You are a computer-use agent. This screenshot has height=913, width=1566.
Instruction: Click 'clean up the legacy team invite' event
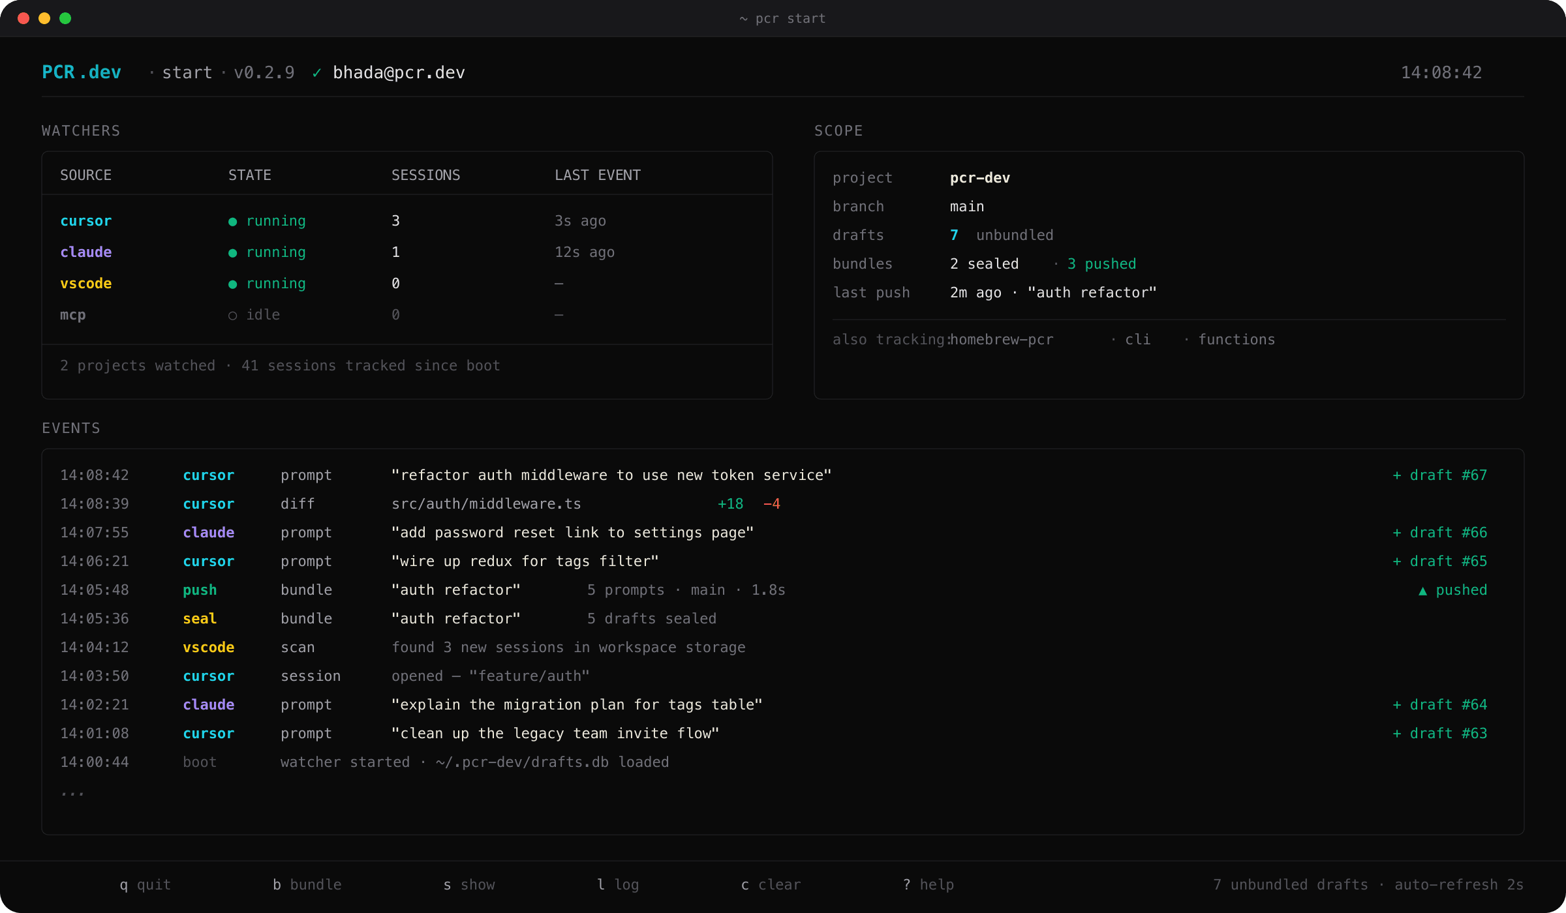555,734
